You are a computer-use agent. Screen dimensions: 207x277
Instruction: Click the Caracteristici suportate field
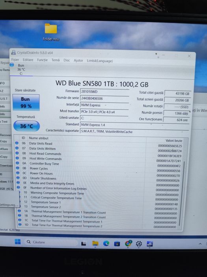(135, 132)
